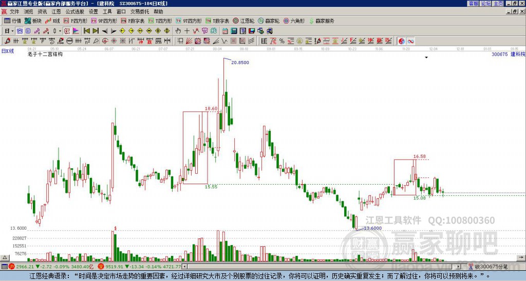Image resolution: width=526 pixels, height=281 pixels.
Task: Step chart left with black left arrow
Action: pos(105,31)
